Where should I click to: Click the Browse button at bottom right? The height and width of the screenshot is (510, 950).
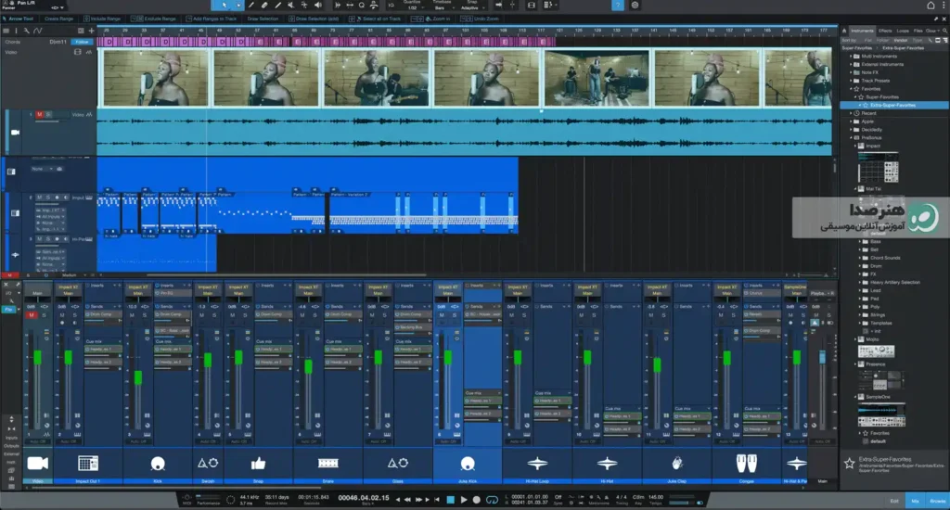pos(937,501)
